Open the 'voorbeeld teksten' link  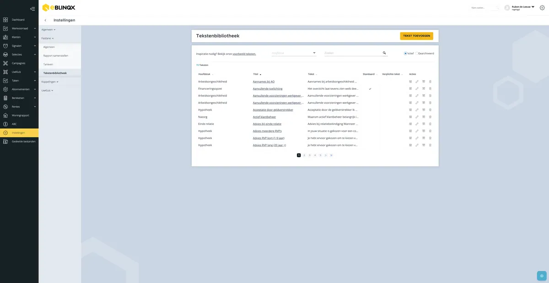point(244,54)
